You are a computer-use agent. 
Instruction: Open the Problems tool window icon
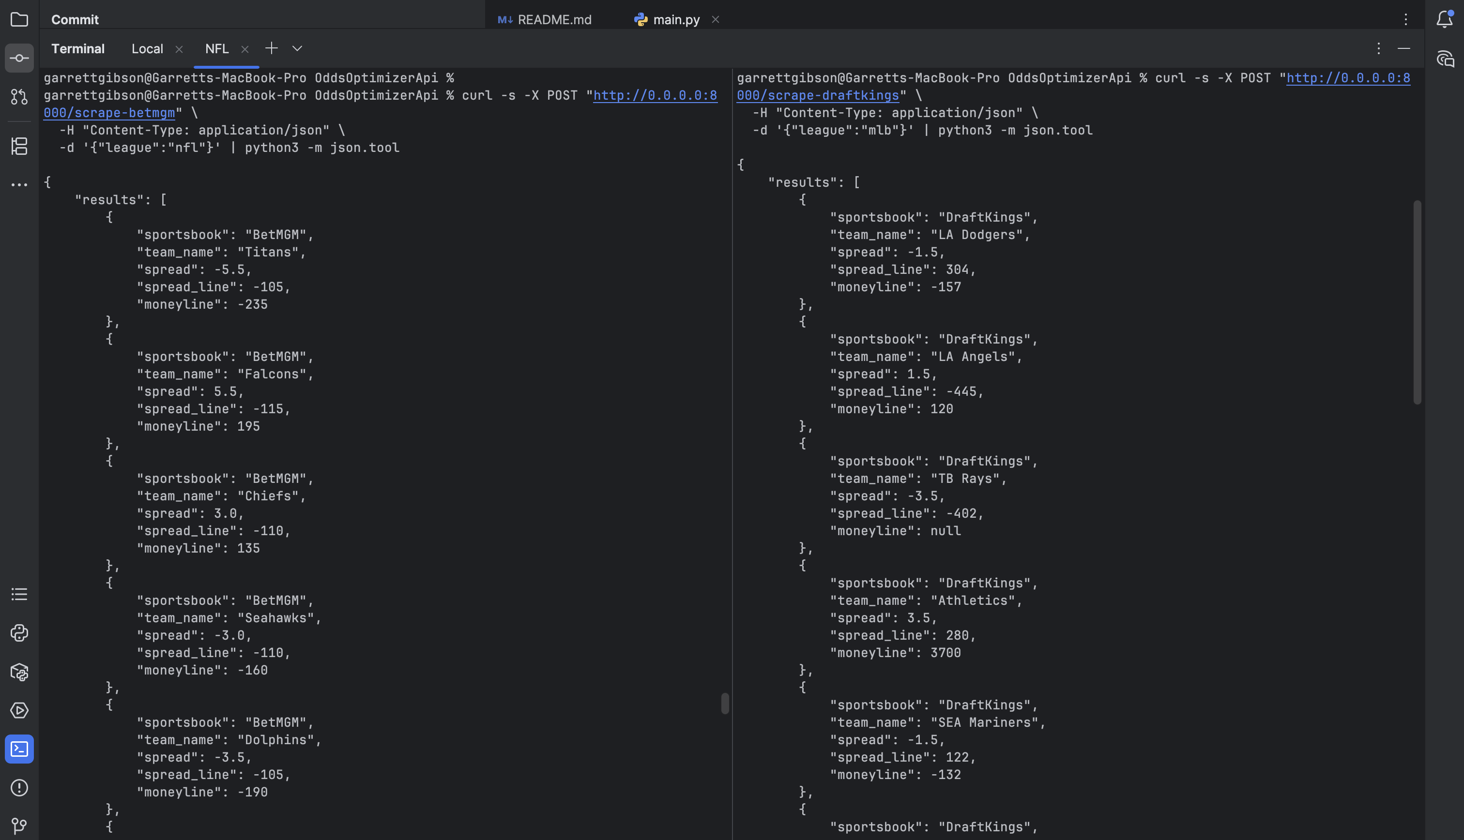click(19, 788)
